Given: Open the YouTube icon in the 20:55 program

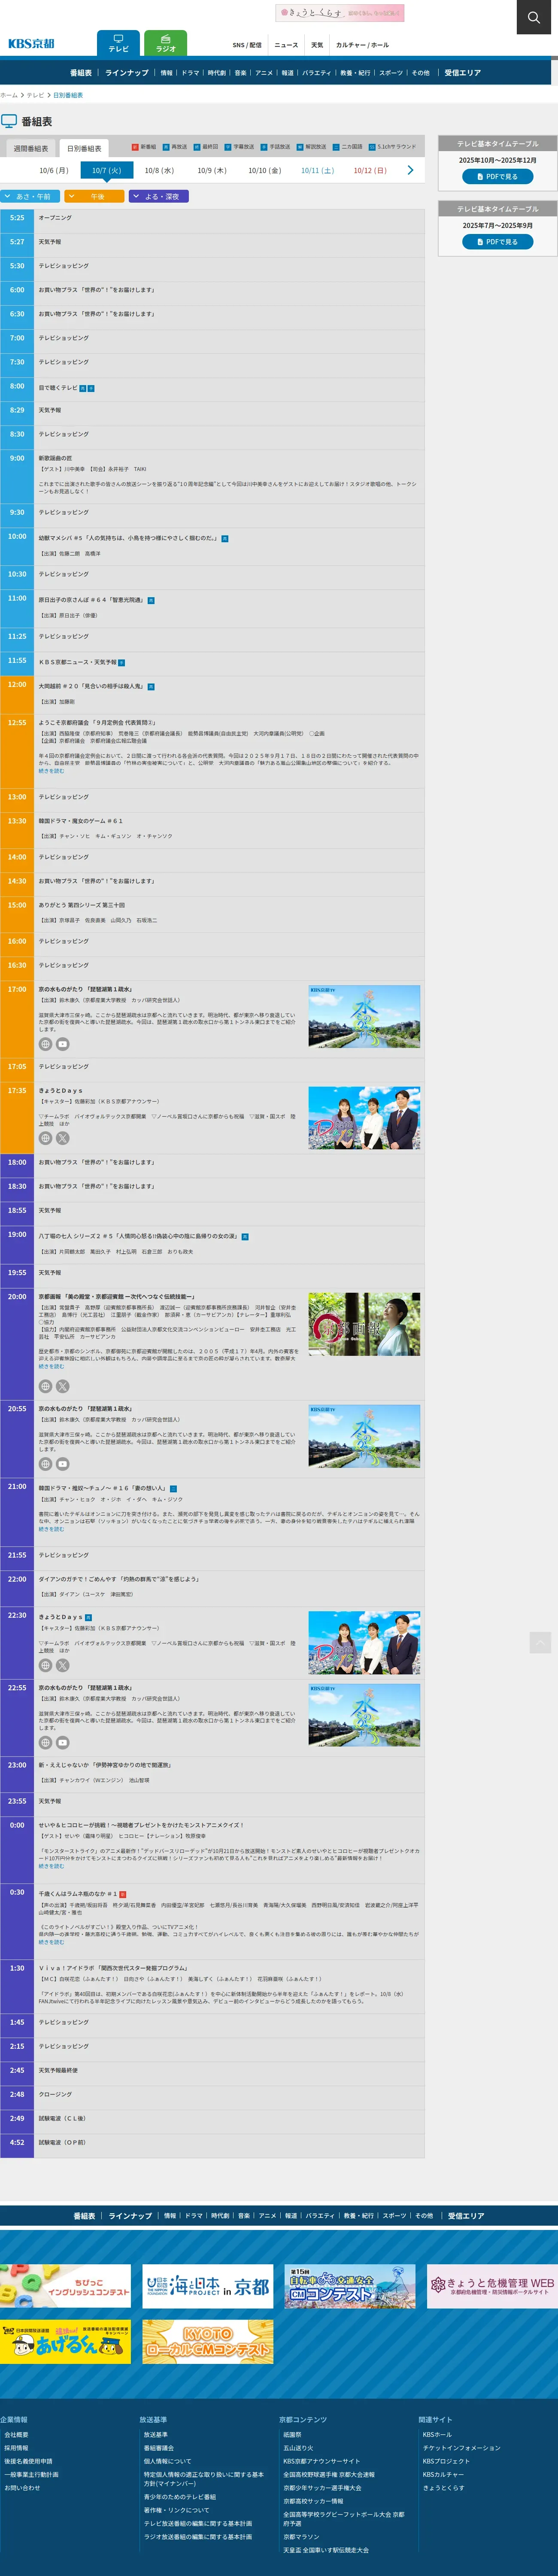Looking at the screenshot, I should [x=62, y=1464].
